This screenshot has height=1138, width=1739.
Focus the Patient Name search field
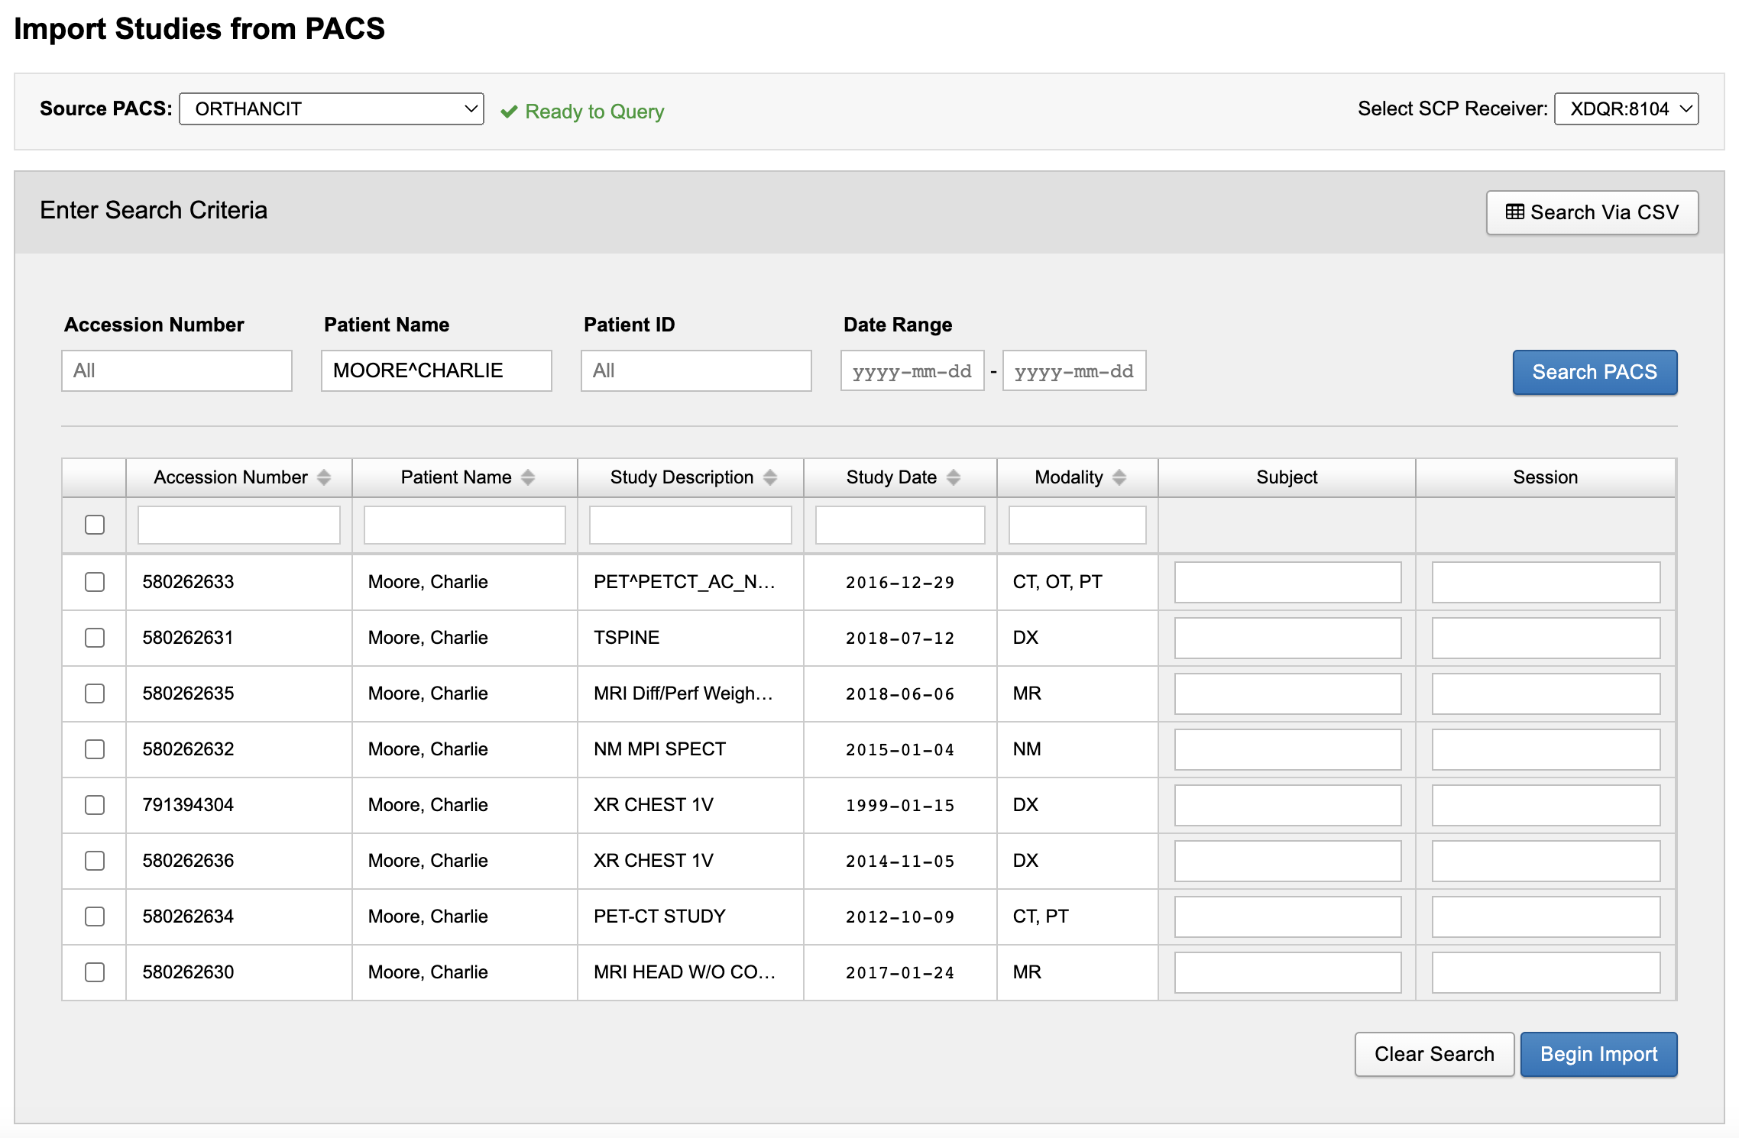pyautogui.click(x=436, y=371)
